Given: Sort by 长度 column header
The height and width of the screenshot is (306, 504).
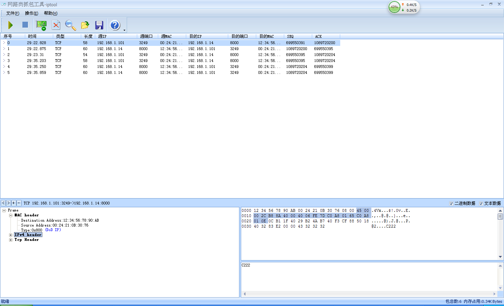Looking at the screenshot, I should (88, 36).
